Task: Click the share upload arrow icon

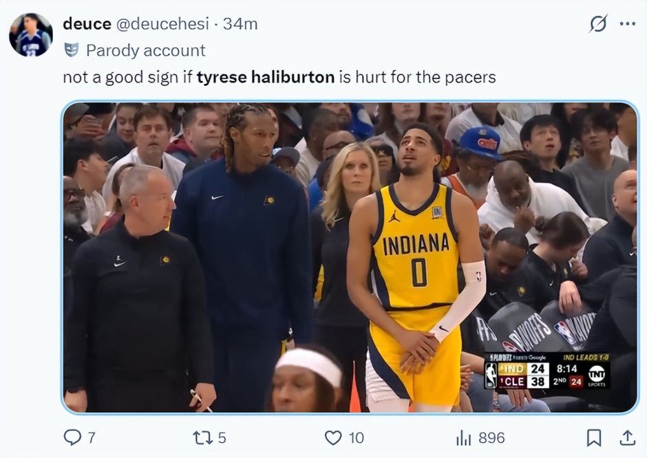Action: tap(627, 437)
